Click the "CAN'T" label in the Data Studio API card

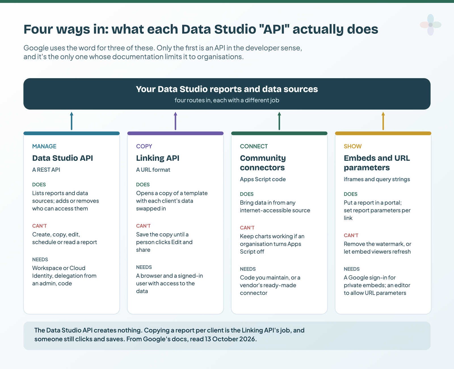[x=39, y=226]
